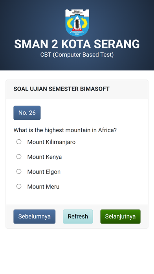Go to previous question with Sebelumnya
Viewport: 154px width, 274px height.
34,217
